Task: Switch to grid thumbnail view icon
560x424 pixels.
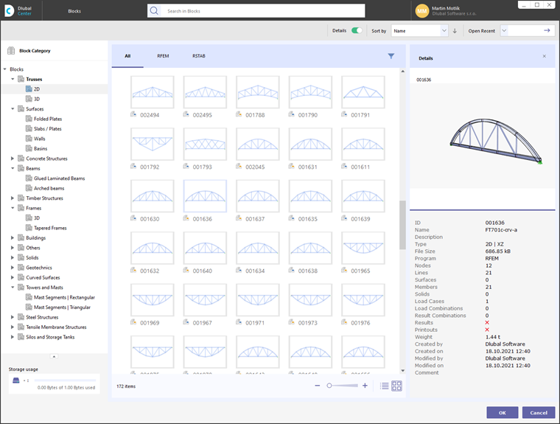Action: click(x=396, y=386)
